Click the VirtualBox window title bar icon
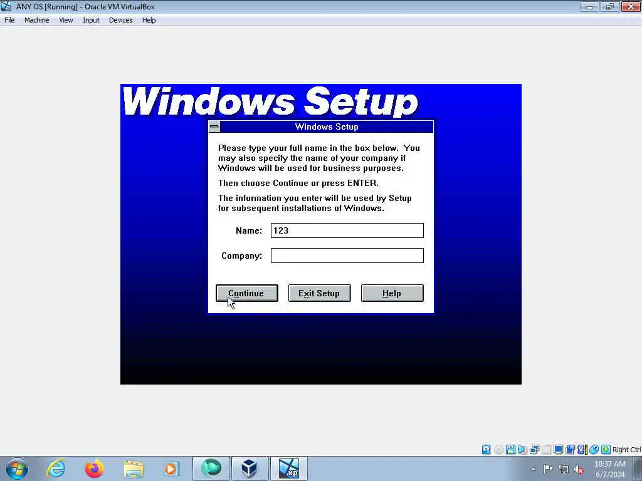 pyautogui.click(x=6, y=6)
